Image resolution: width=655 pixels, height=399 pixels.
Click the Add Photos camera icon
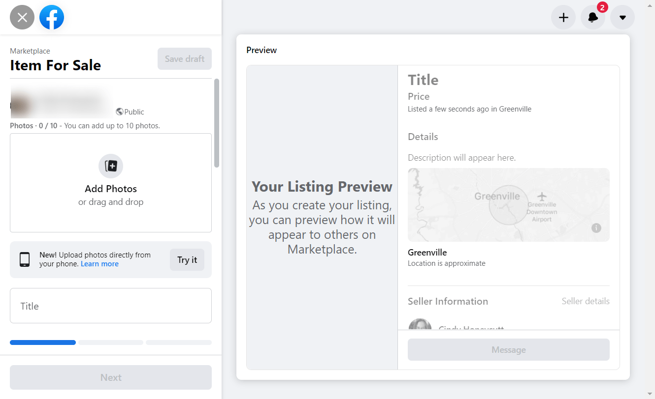[110, 166]
